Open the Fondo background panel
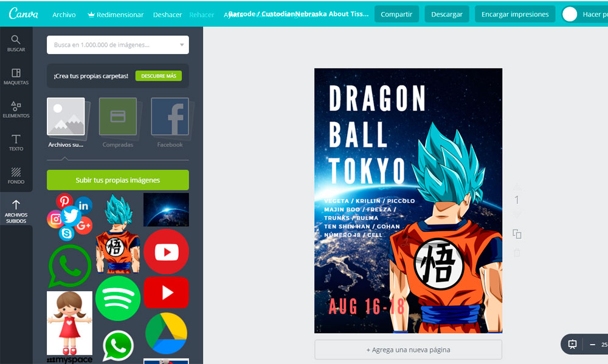This screenshot has width=608, height=364. pyautogui.click(x=16, y=175)
